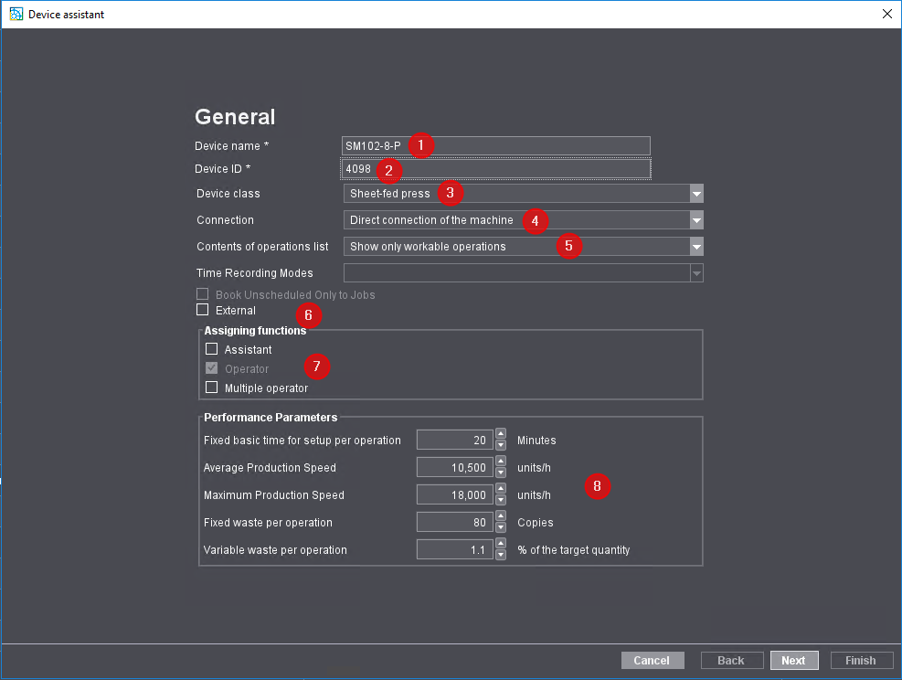Viewport: 902px width, 680px height.
Task: Check the Assistant function checkbox
Action: (x=212, y=349)
